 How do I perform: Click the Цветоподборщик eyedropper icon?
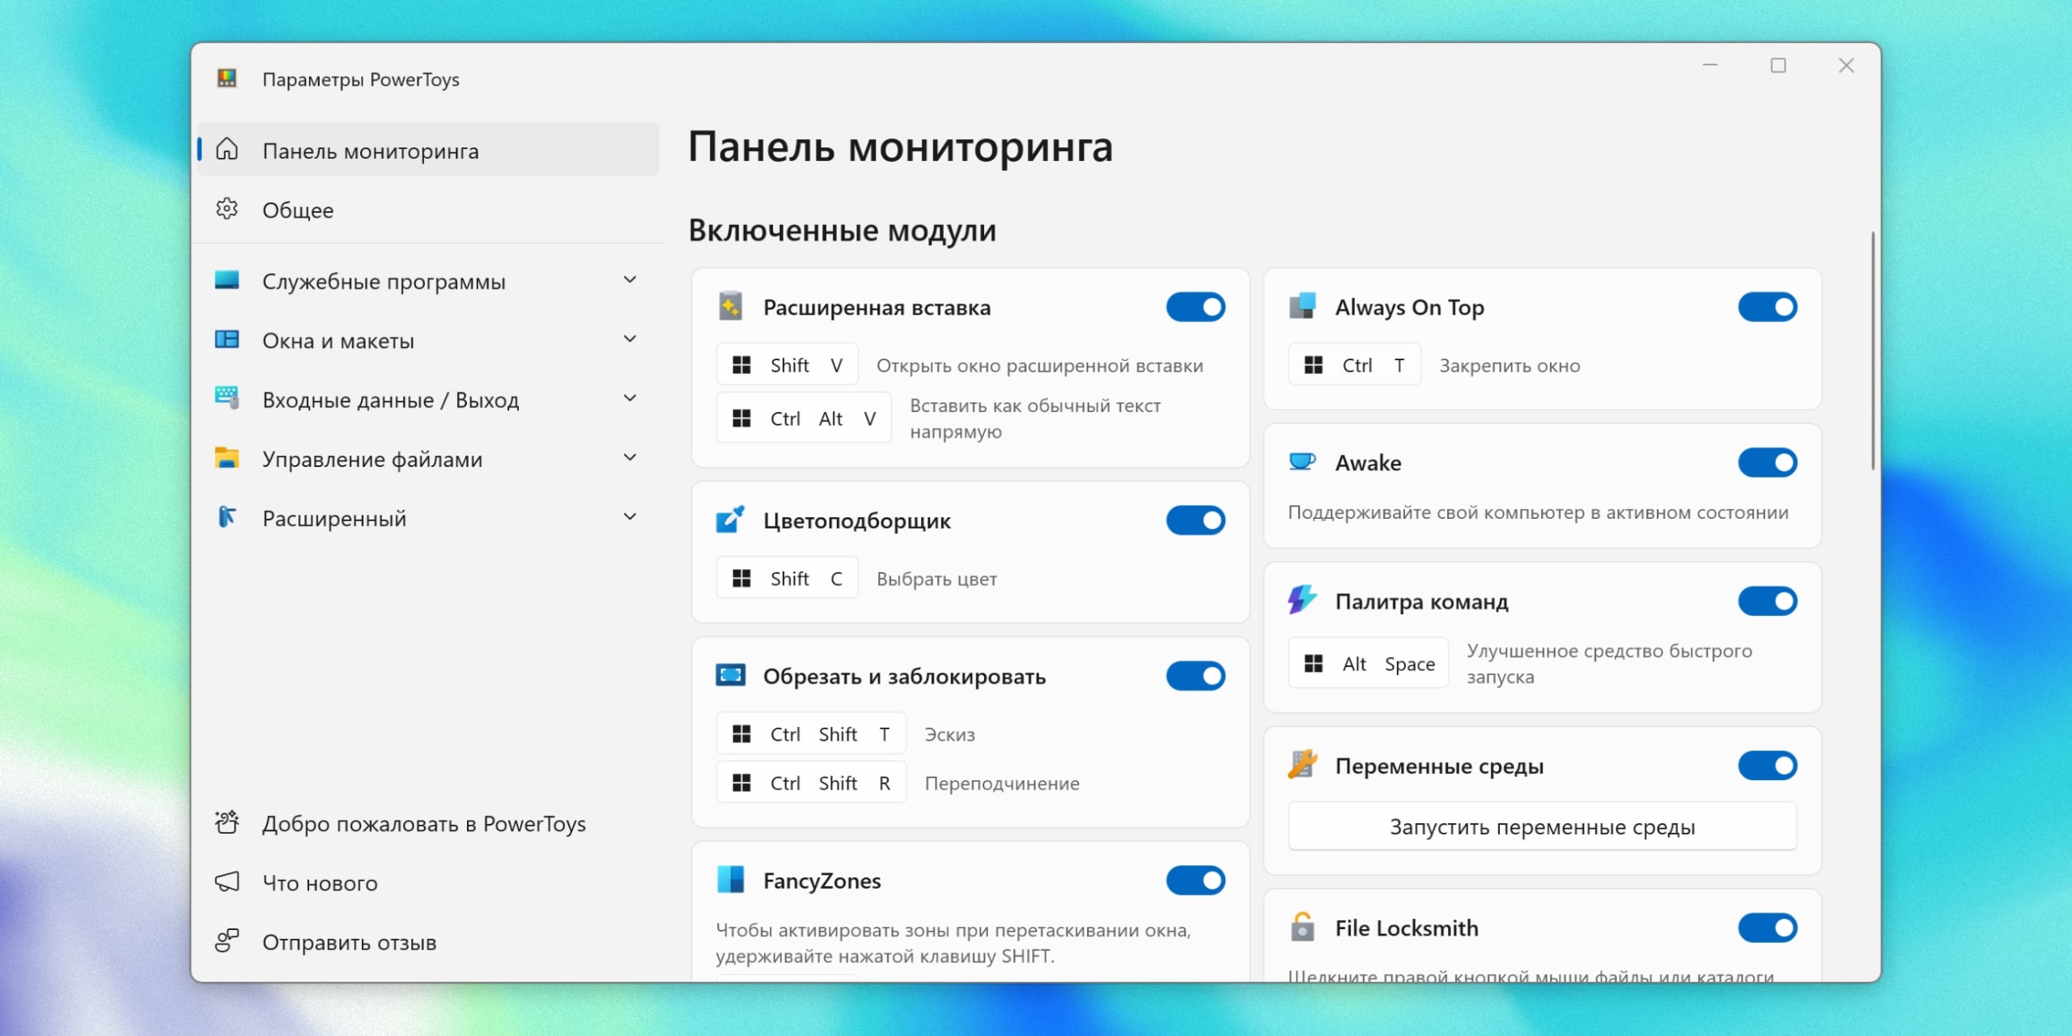(x=730, y=520)
